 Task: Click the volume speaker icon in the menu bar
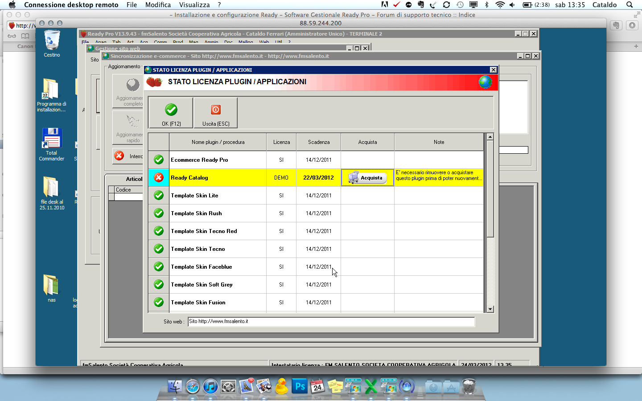[x=512, y=5]
